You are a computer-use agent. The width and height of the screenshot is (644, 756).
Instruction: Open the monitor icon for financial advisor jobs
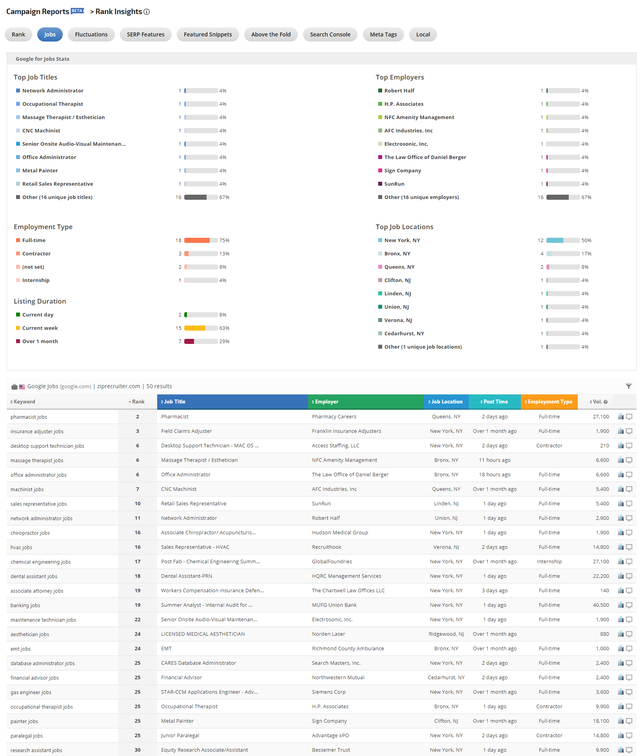click(629, 677)
